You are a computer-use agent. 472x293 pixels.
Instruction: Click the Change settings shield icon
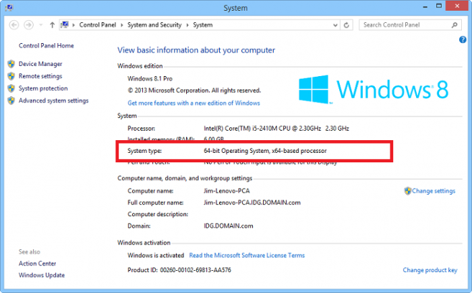pos(407,191)
